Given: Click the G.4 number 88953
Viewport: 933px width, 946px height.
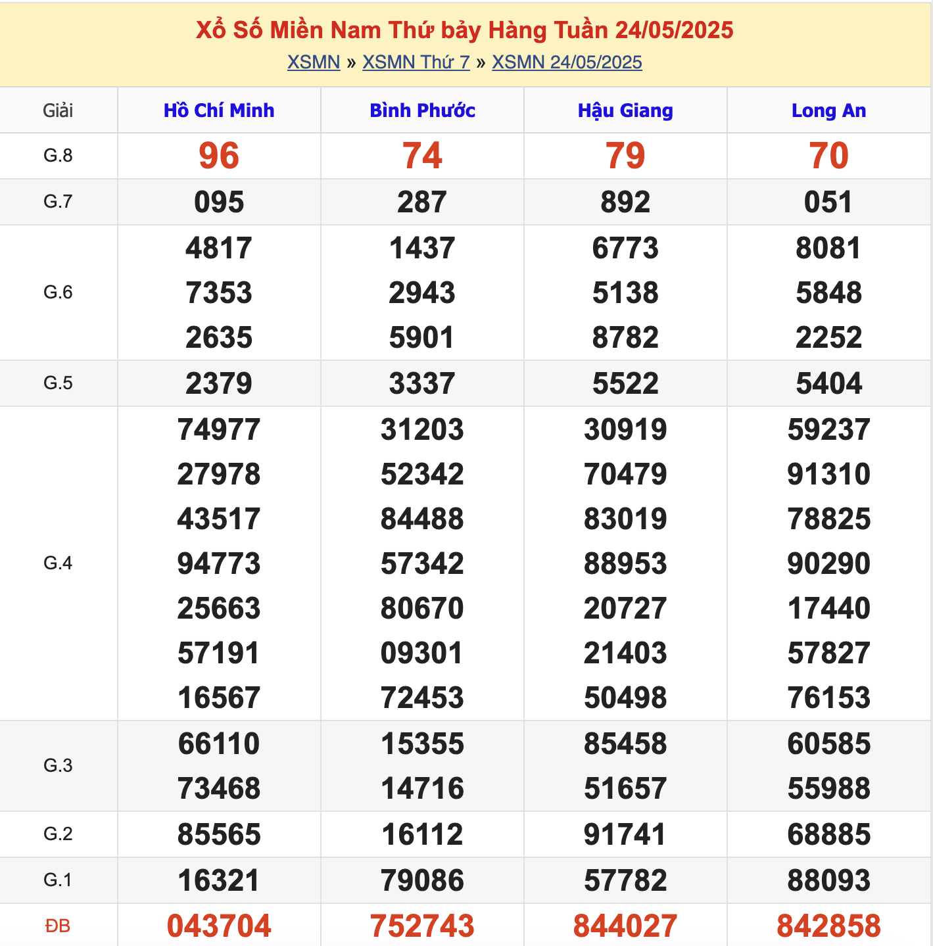Looking at the screenshot, I should 625,563.
